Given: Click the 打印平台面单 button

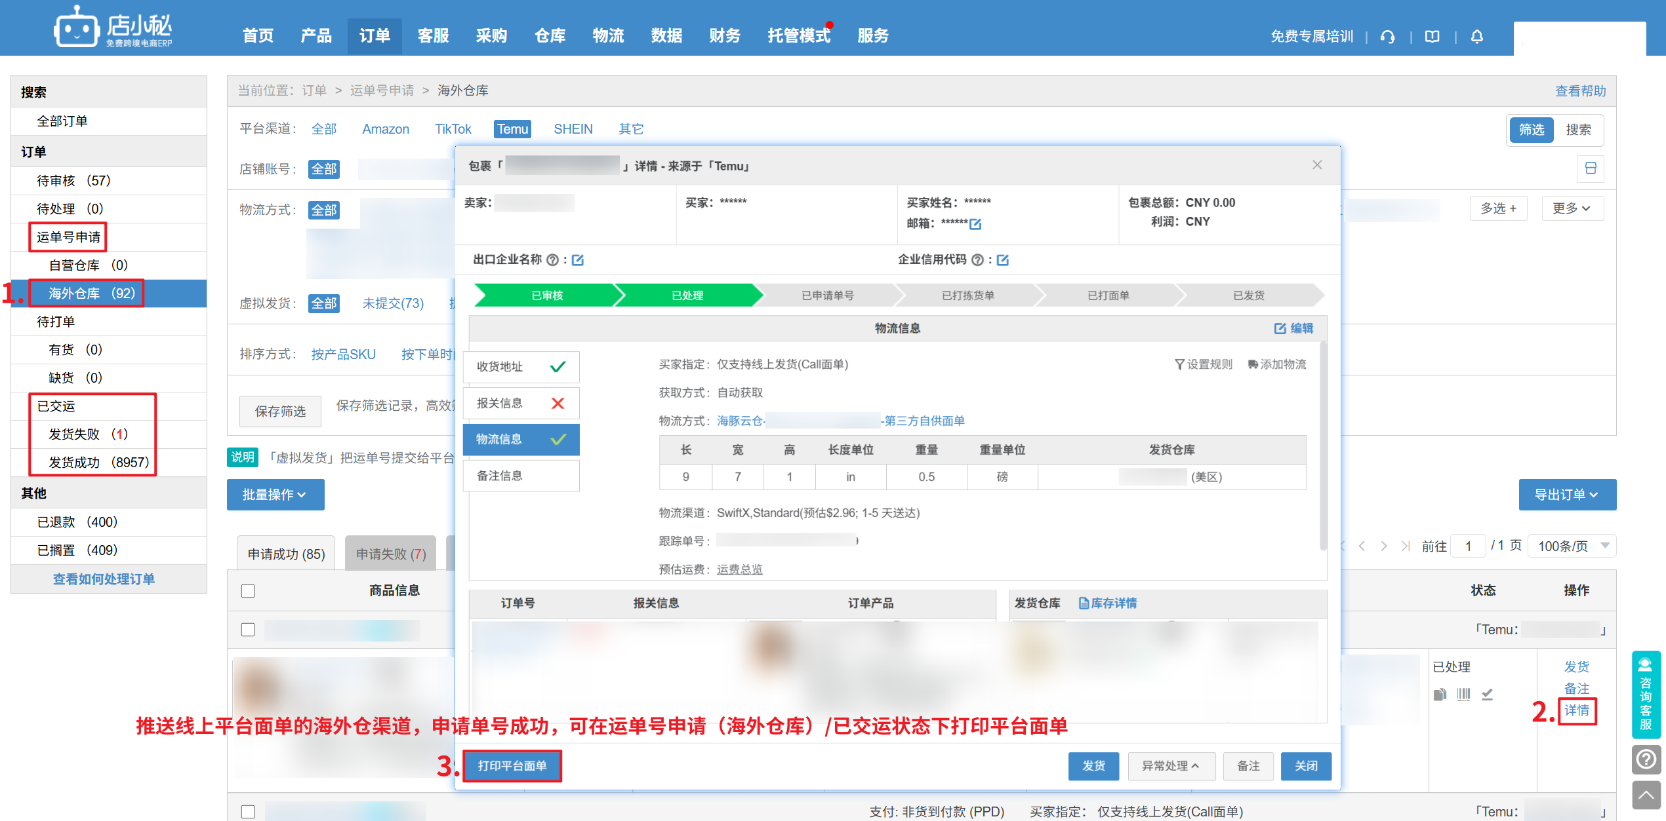Looking at the screenshot, I should point(512,765).
